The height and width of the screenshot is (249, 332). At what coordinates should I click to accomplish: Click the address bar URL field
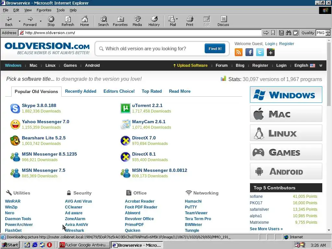[x=140, y=33]
